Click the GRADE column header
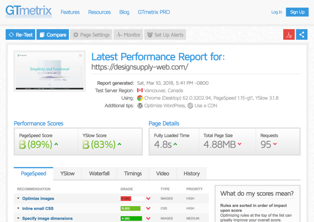 coord(127,189)
